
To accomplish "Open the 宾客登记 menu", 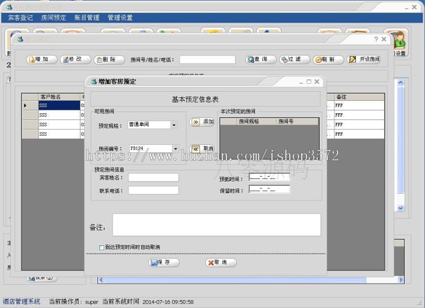I will click(20, 18).
